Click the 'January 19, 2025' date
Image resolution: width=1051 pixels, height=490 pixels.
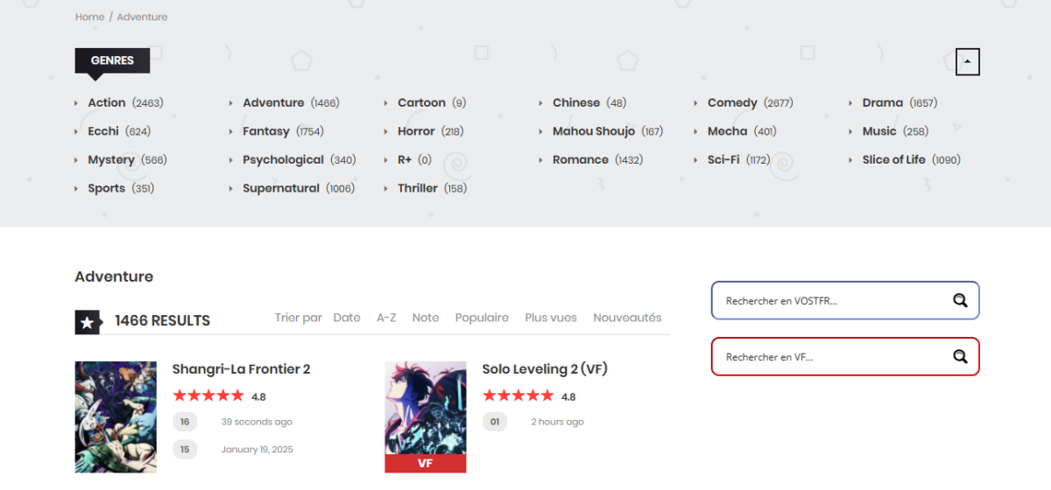tap(257, 450)
